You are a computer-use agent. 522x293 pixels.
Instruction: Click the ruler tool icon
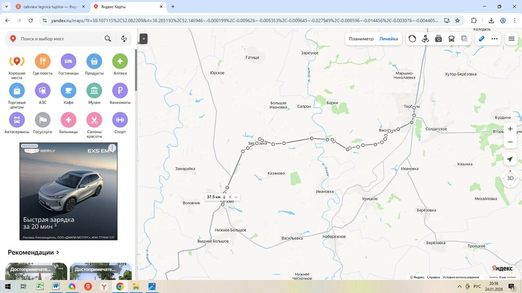click(481, 39)
